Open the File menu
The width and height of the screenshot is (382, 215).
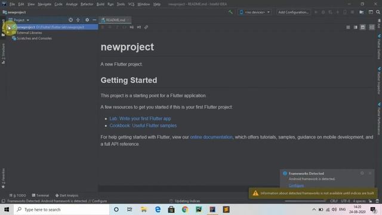click(x=12, y=4)
